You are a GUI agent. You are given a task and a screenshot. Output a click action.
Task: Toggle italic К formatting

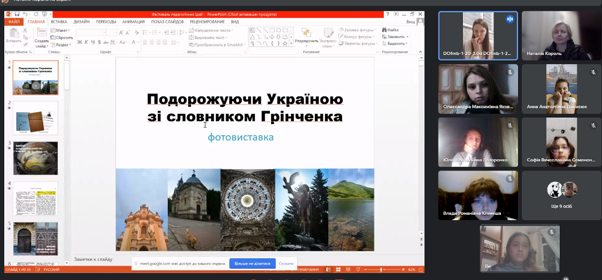coord(86,42)
